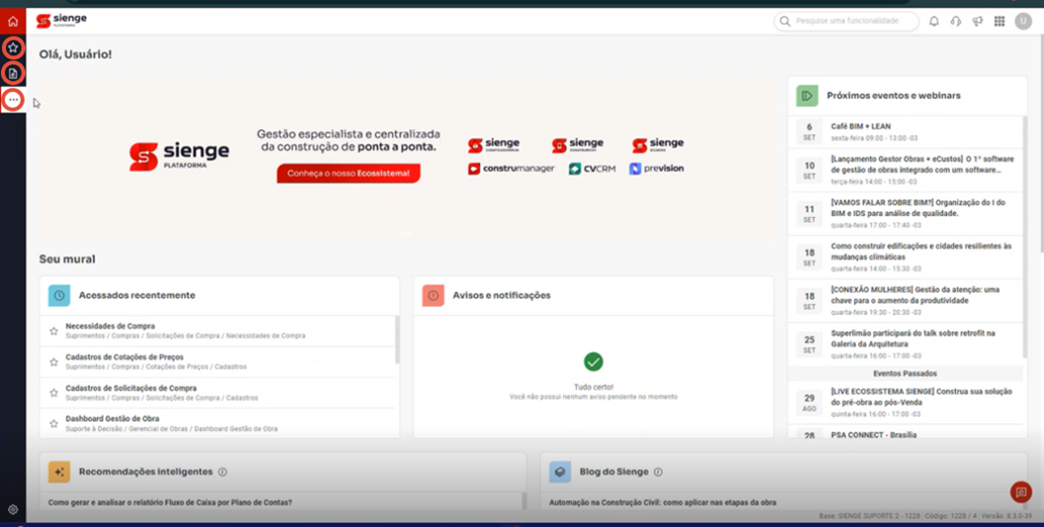Open 'Como gerar e analisar o relatório Fluxo de Caixa' recommendation

tap(171, 503)
